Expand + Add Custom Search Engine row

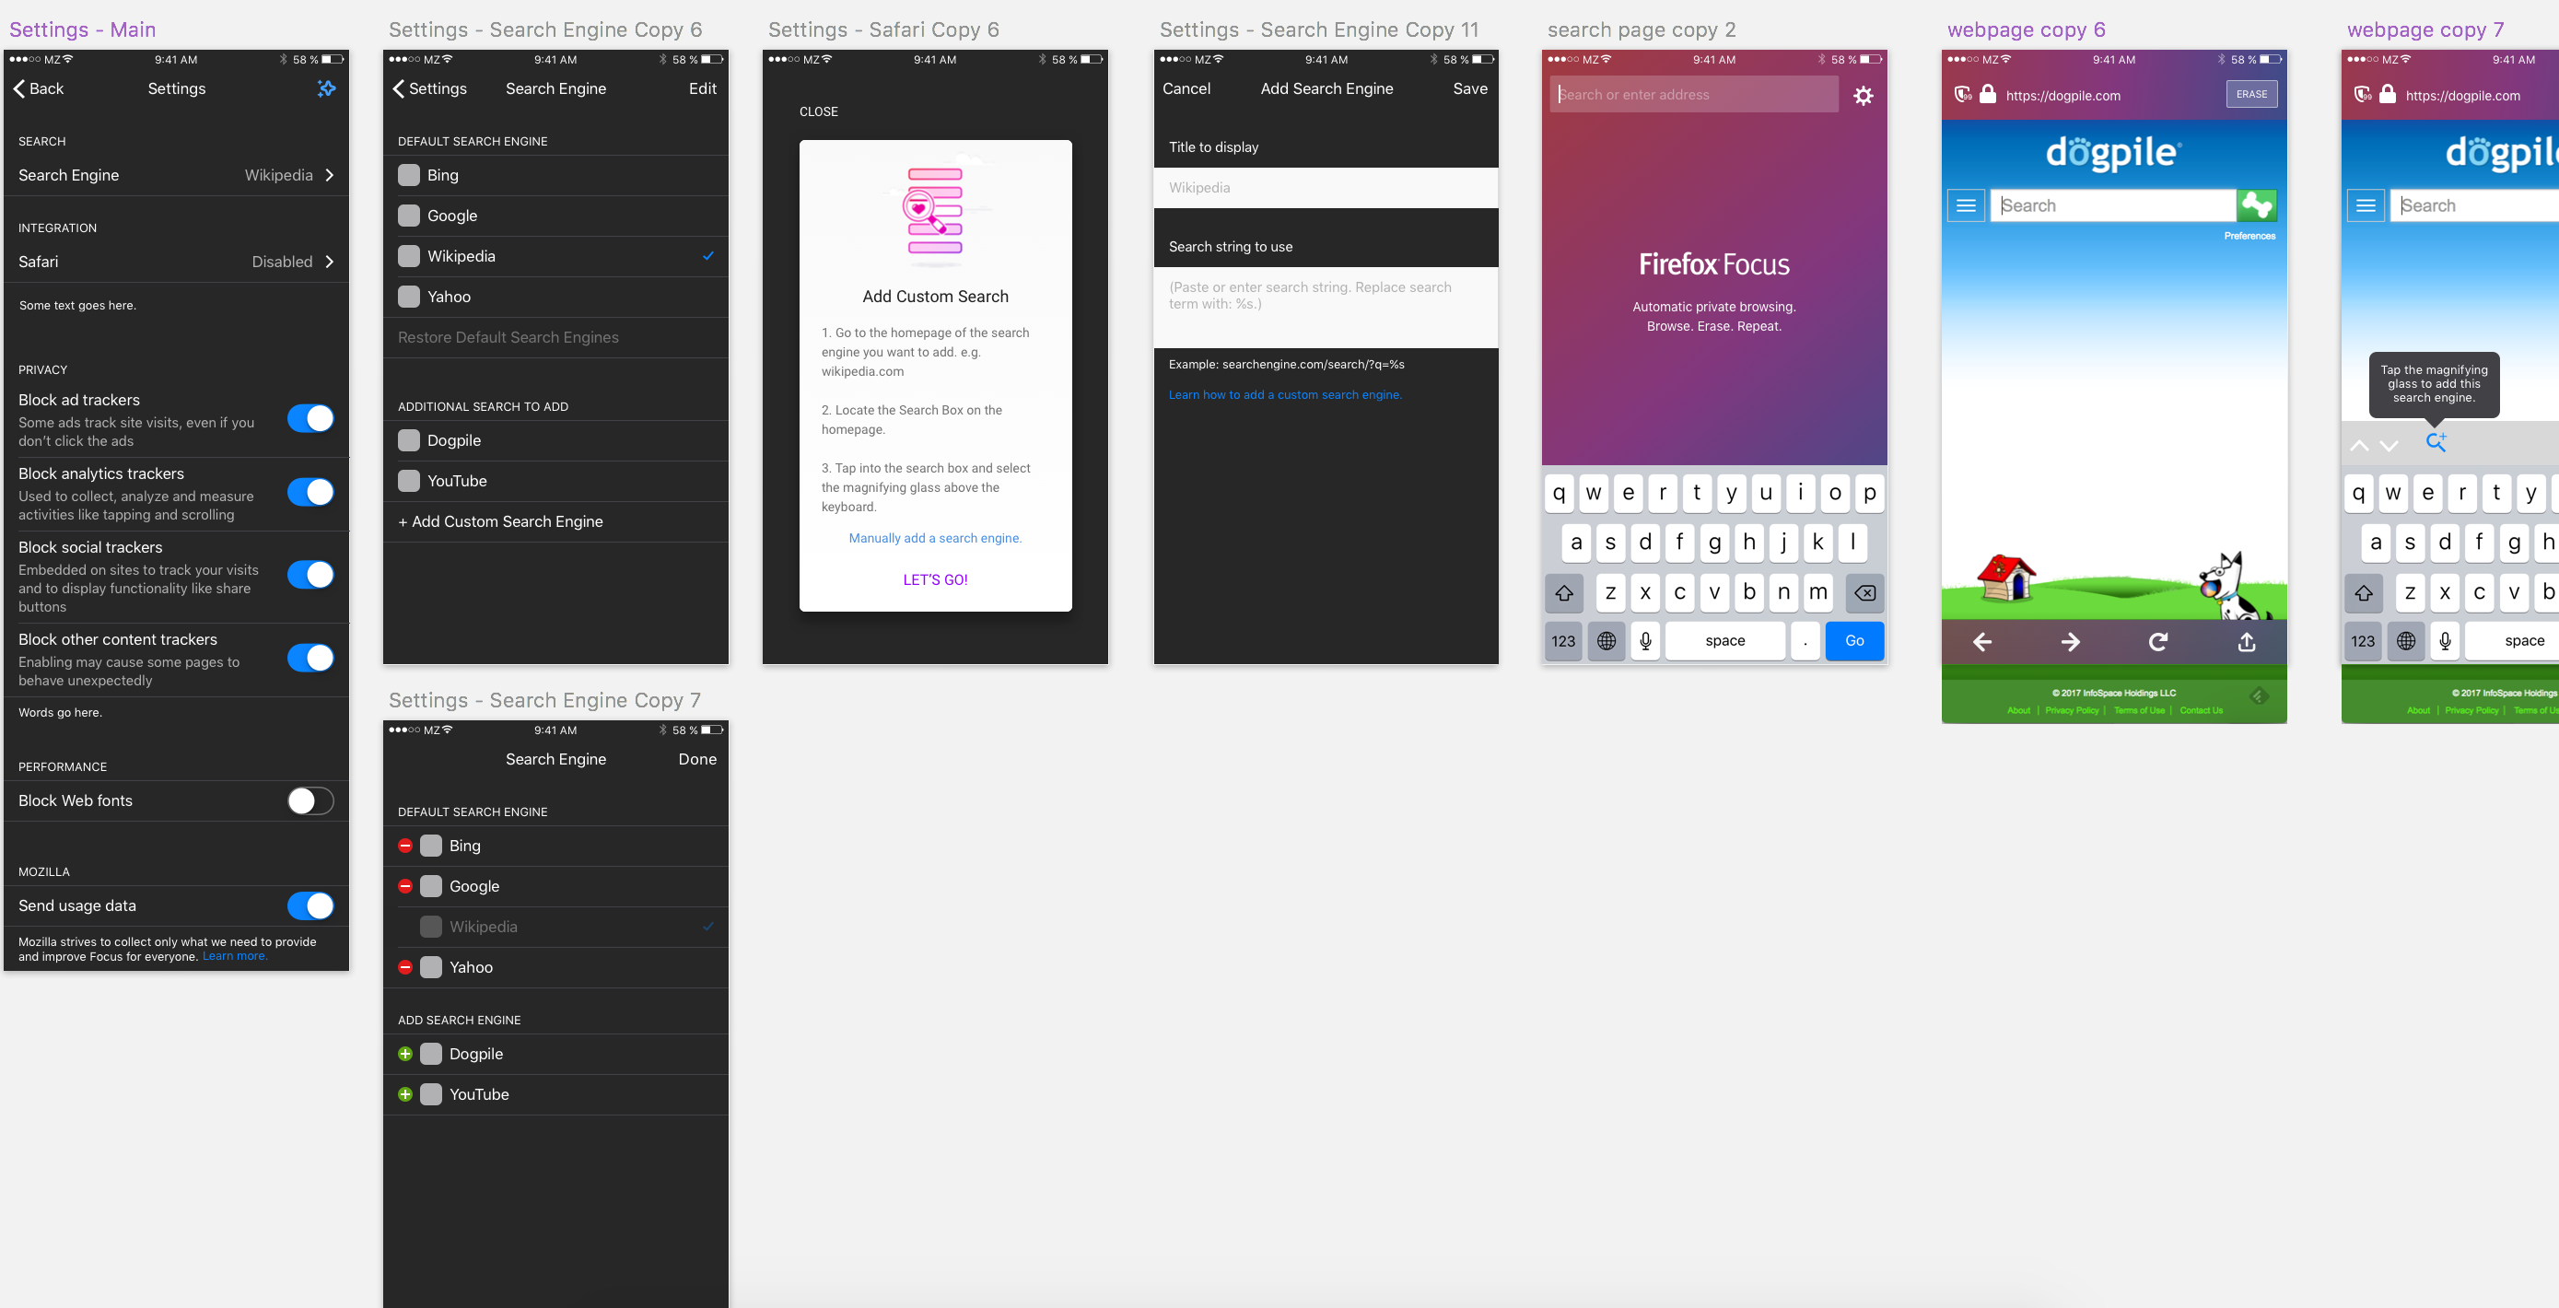point(555,521)
